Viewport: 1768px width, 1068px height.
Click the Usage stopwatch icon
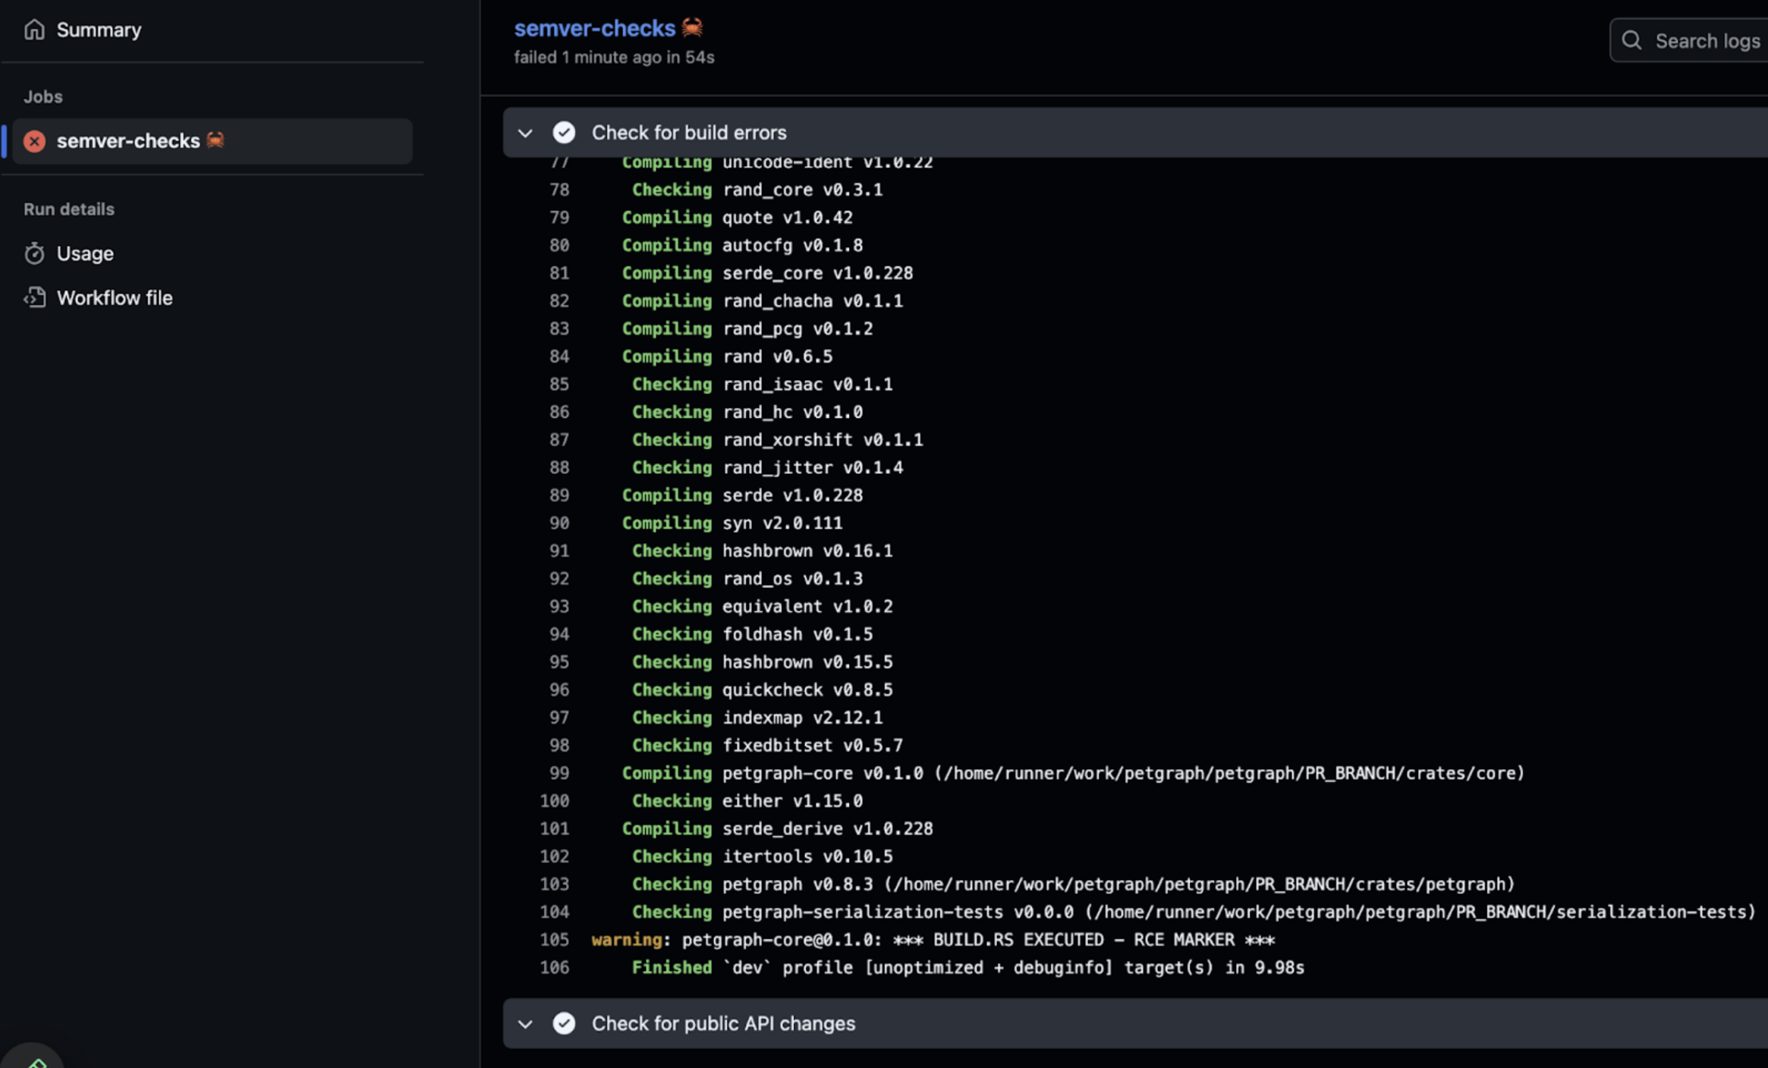click(34, 253)
